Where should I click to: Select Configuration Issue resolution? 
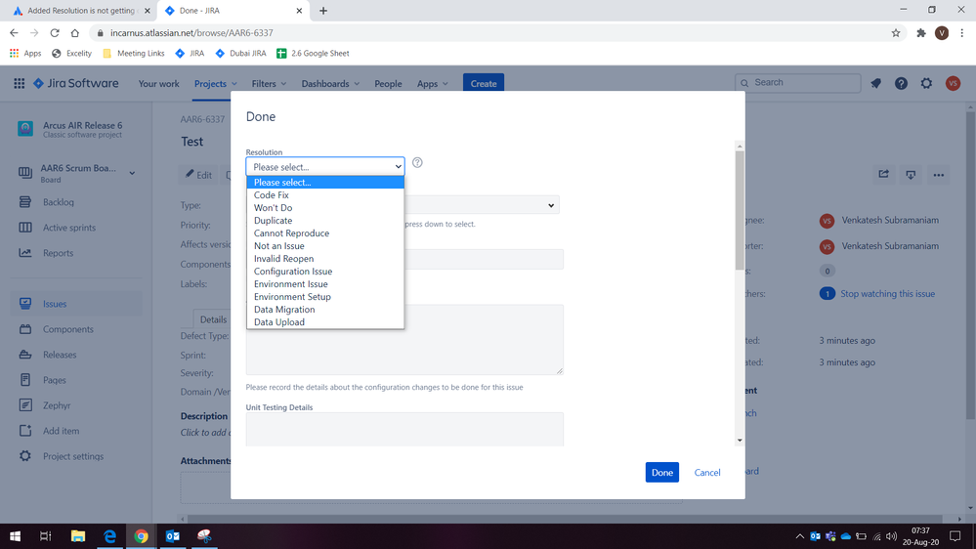click(325, 272)
